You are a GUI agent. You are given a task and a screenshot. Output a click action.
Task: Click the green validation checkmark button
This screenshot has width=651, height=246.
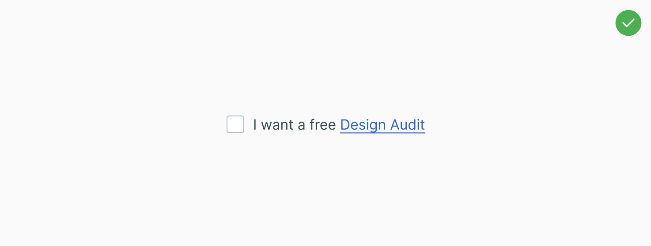pyautogui.click(x=628, y=23)
